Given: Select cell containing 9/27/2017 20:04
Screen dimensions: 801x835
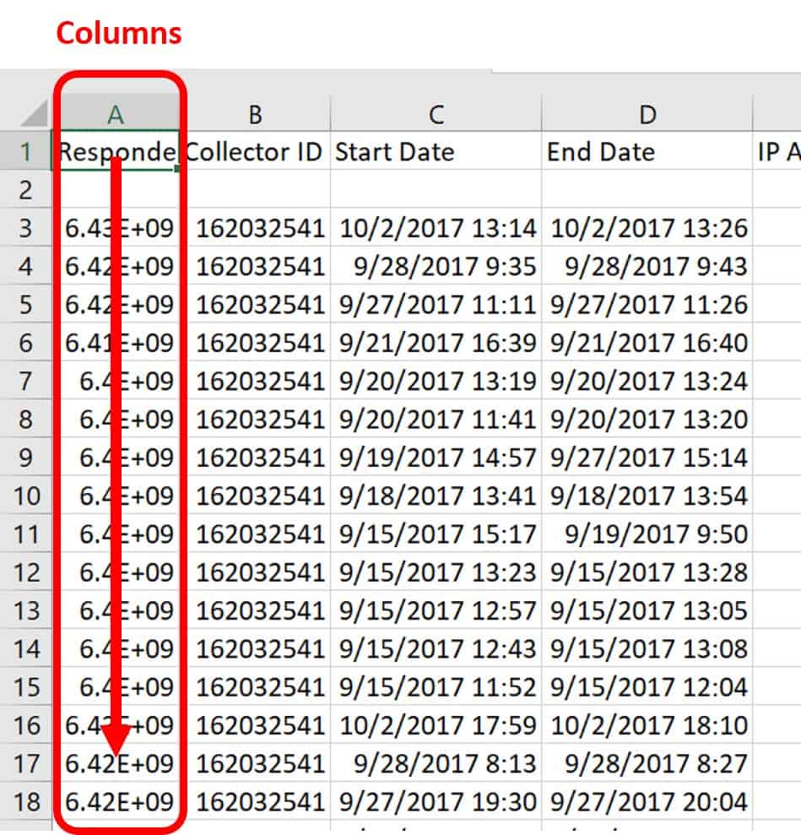Looking at the screenshot, I should coord(647,801).
